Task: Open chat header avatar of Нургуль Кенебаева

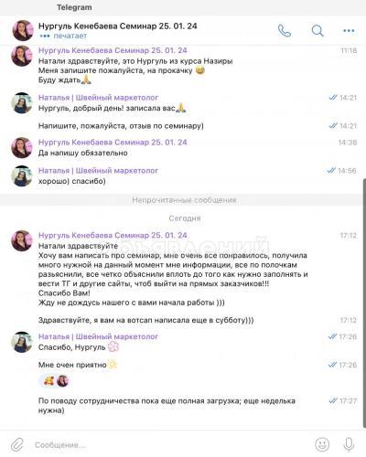Action: tap(23, 30)
